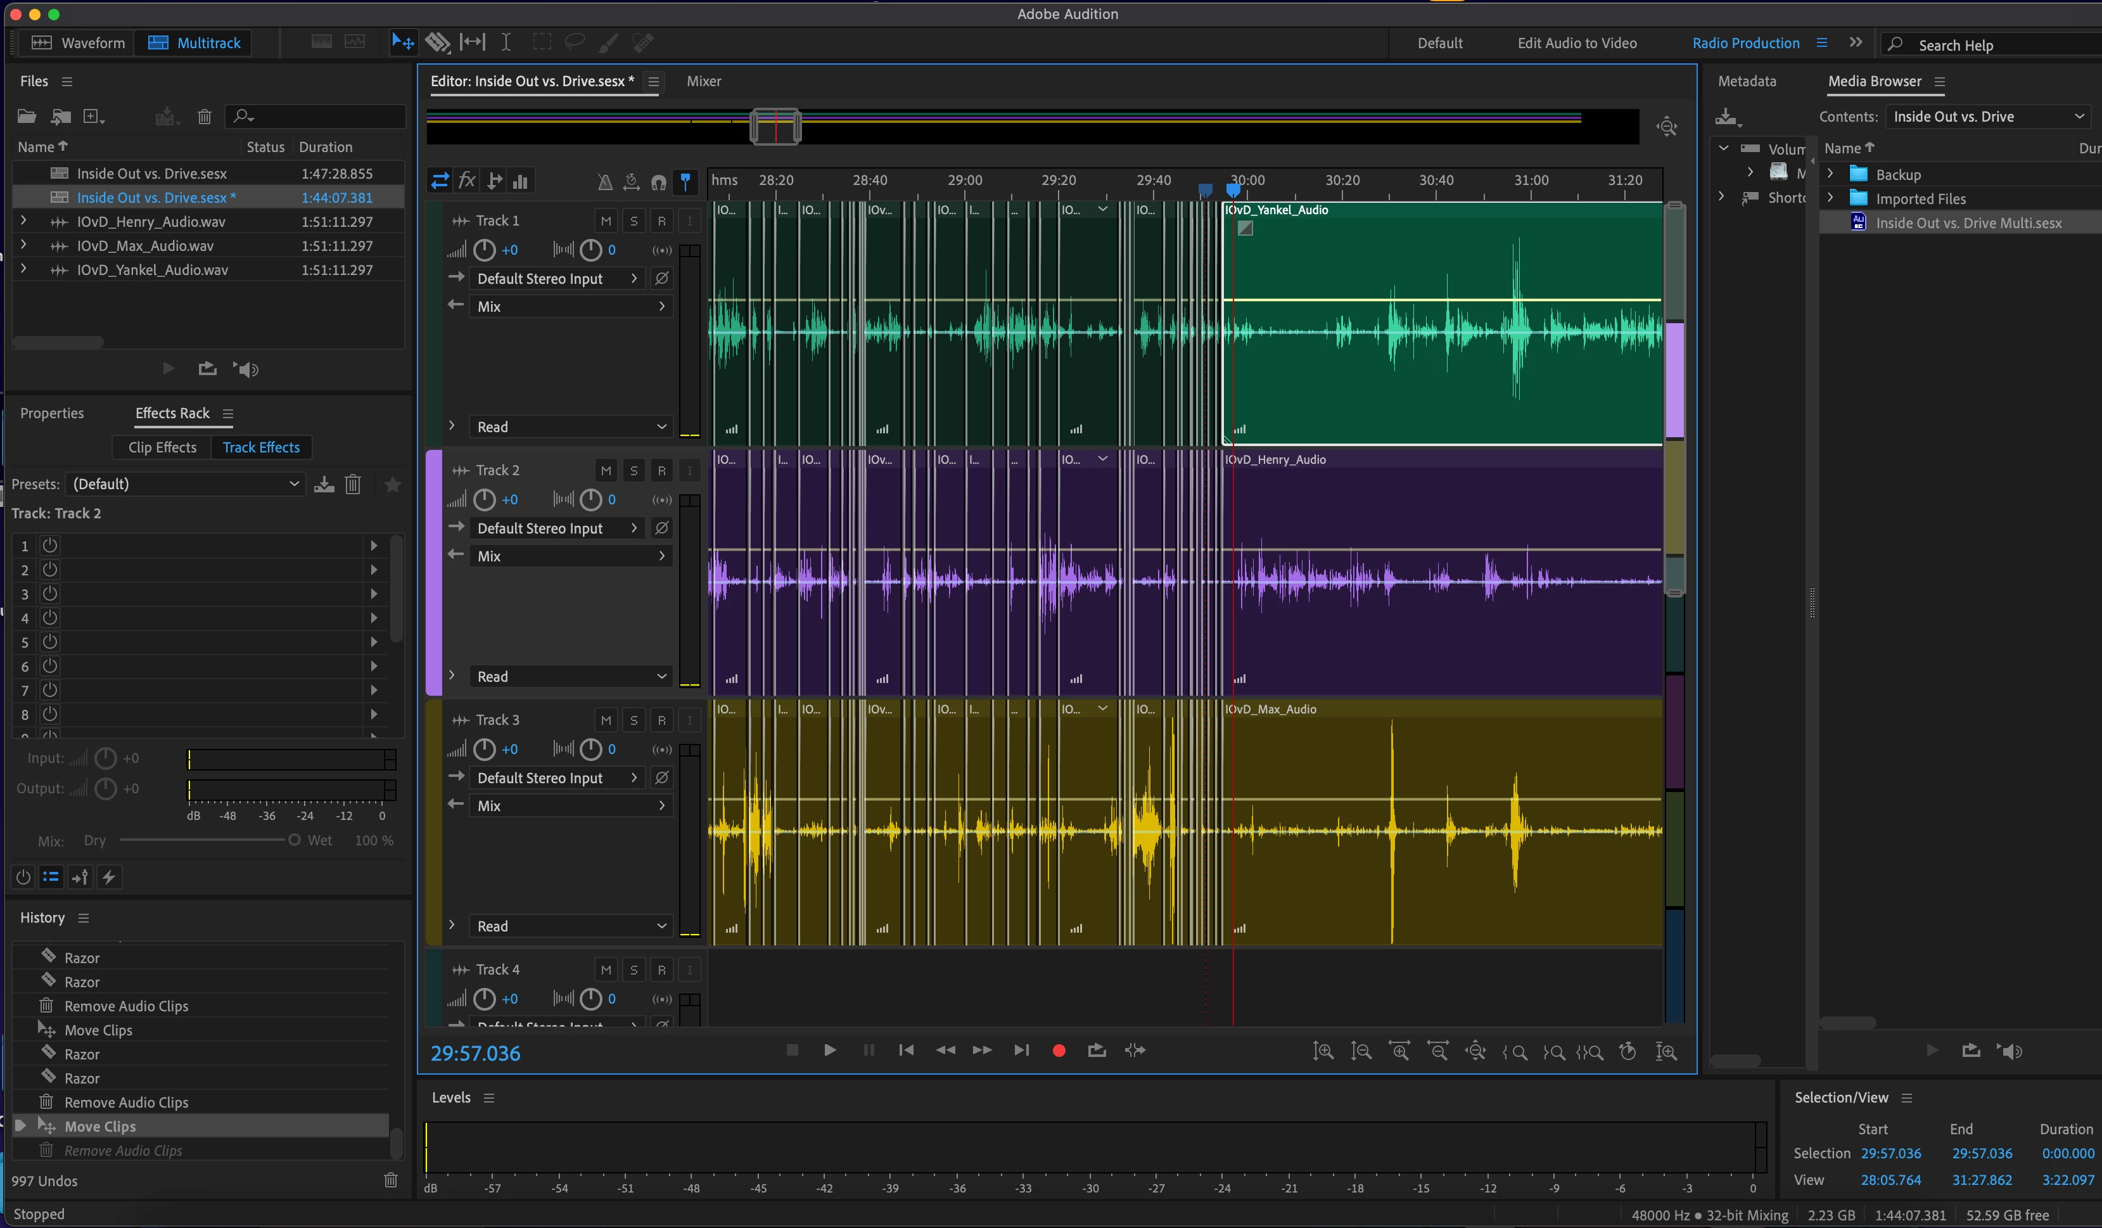
Task: Click Save Effects Rack preset icon
Action: 324,484
